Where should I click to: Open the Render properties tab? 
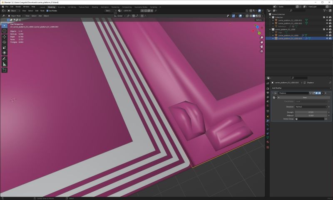pyautogui.click(x=268, y=89)
